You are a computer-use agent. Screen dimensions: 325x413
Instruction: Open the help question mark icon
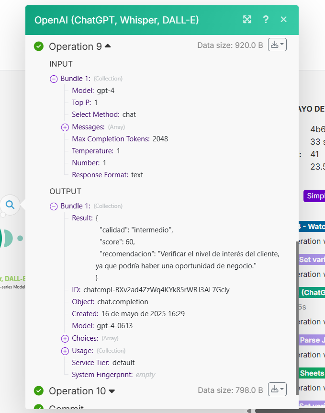[266, 19]
